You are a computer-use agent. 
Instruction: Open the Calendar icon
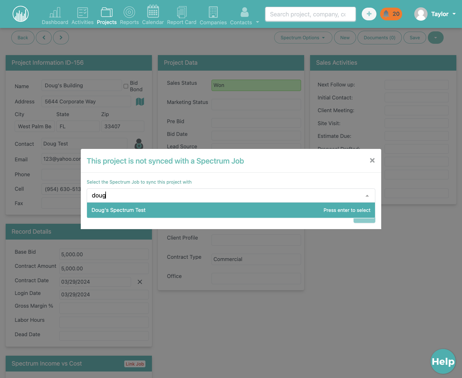tap(153, 12)
